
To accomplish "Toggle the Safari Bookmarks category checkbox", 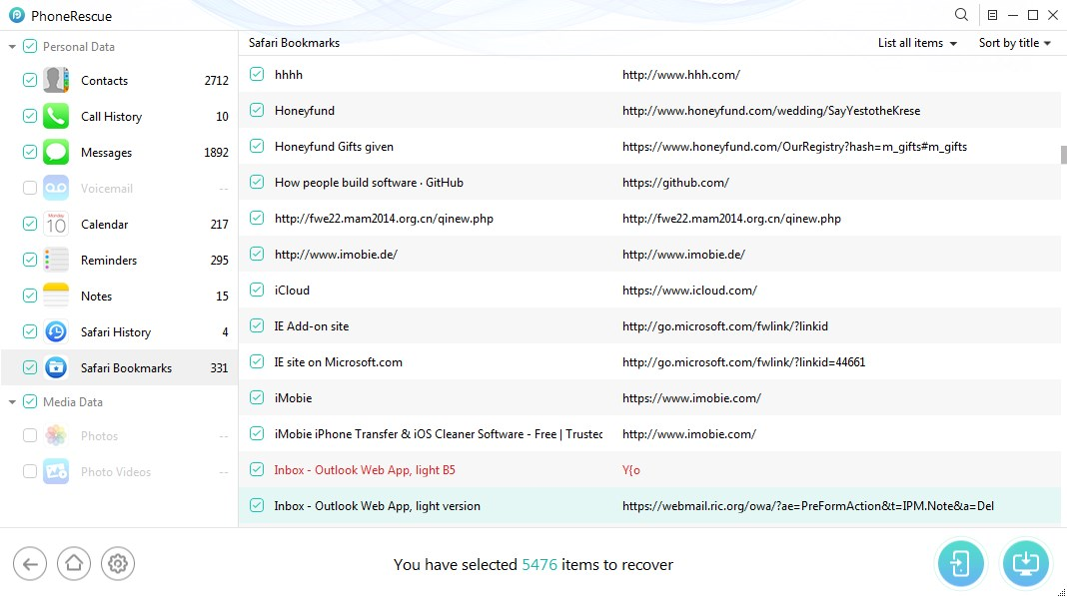I will pyautogui.click(x=30, y=367).
